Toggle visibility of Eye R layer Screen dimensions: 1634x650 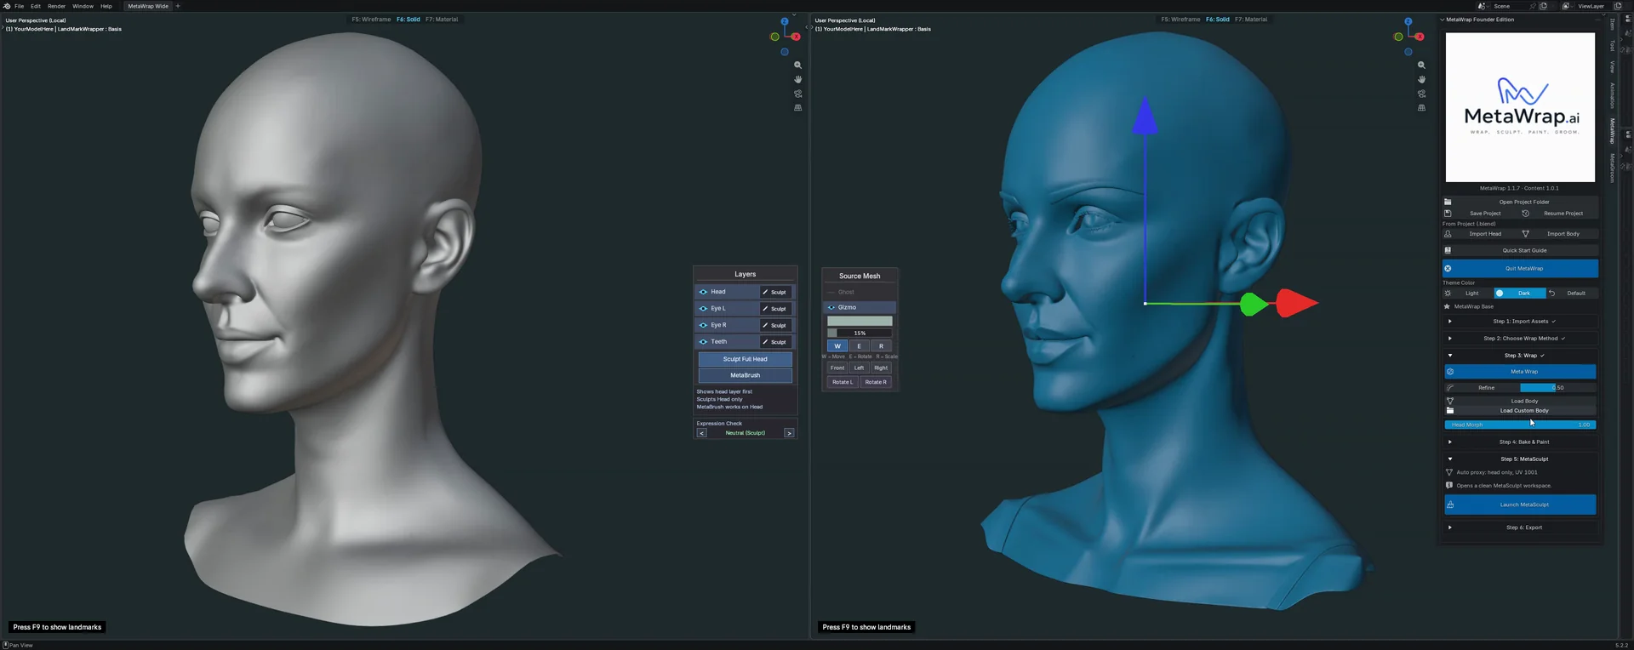coord(703,325)
